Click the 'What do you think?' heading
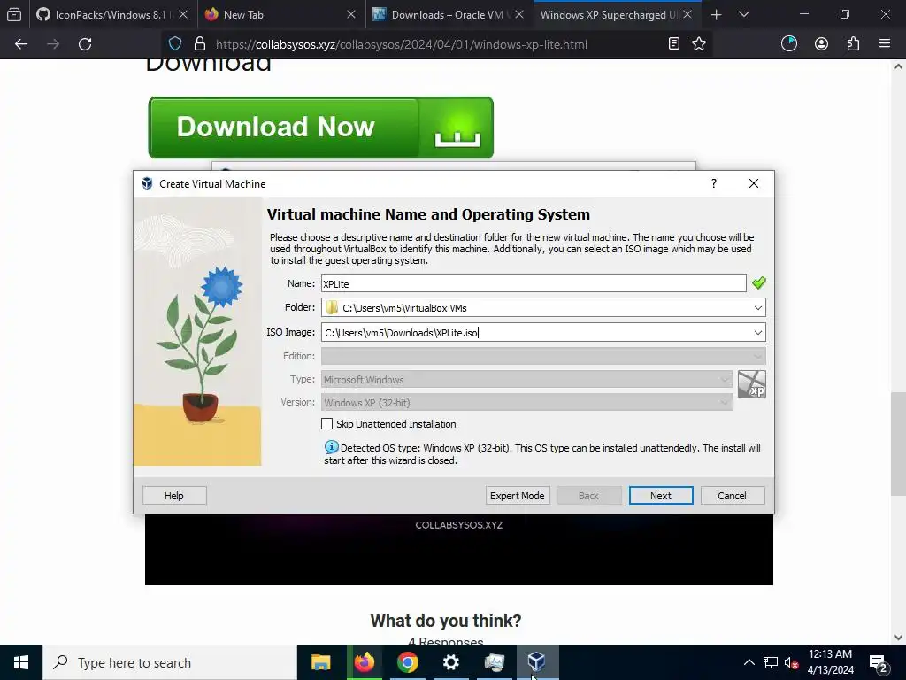The width and height of the screenshot is (906, 680). coord(446,621)
